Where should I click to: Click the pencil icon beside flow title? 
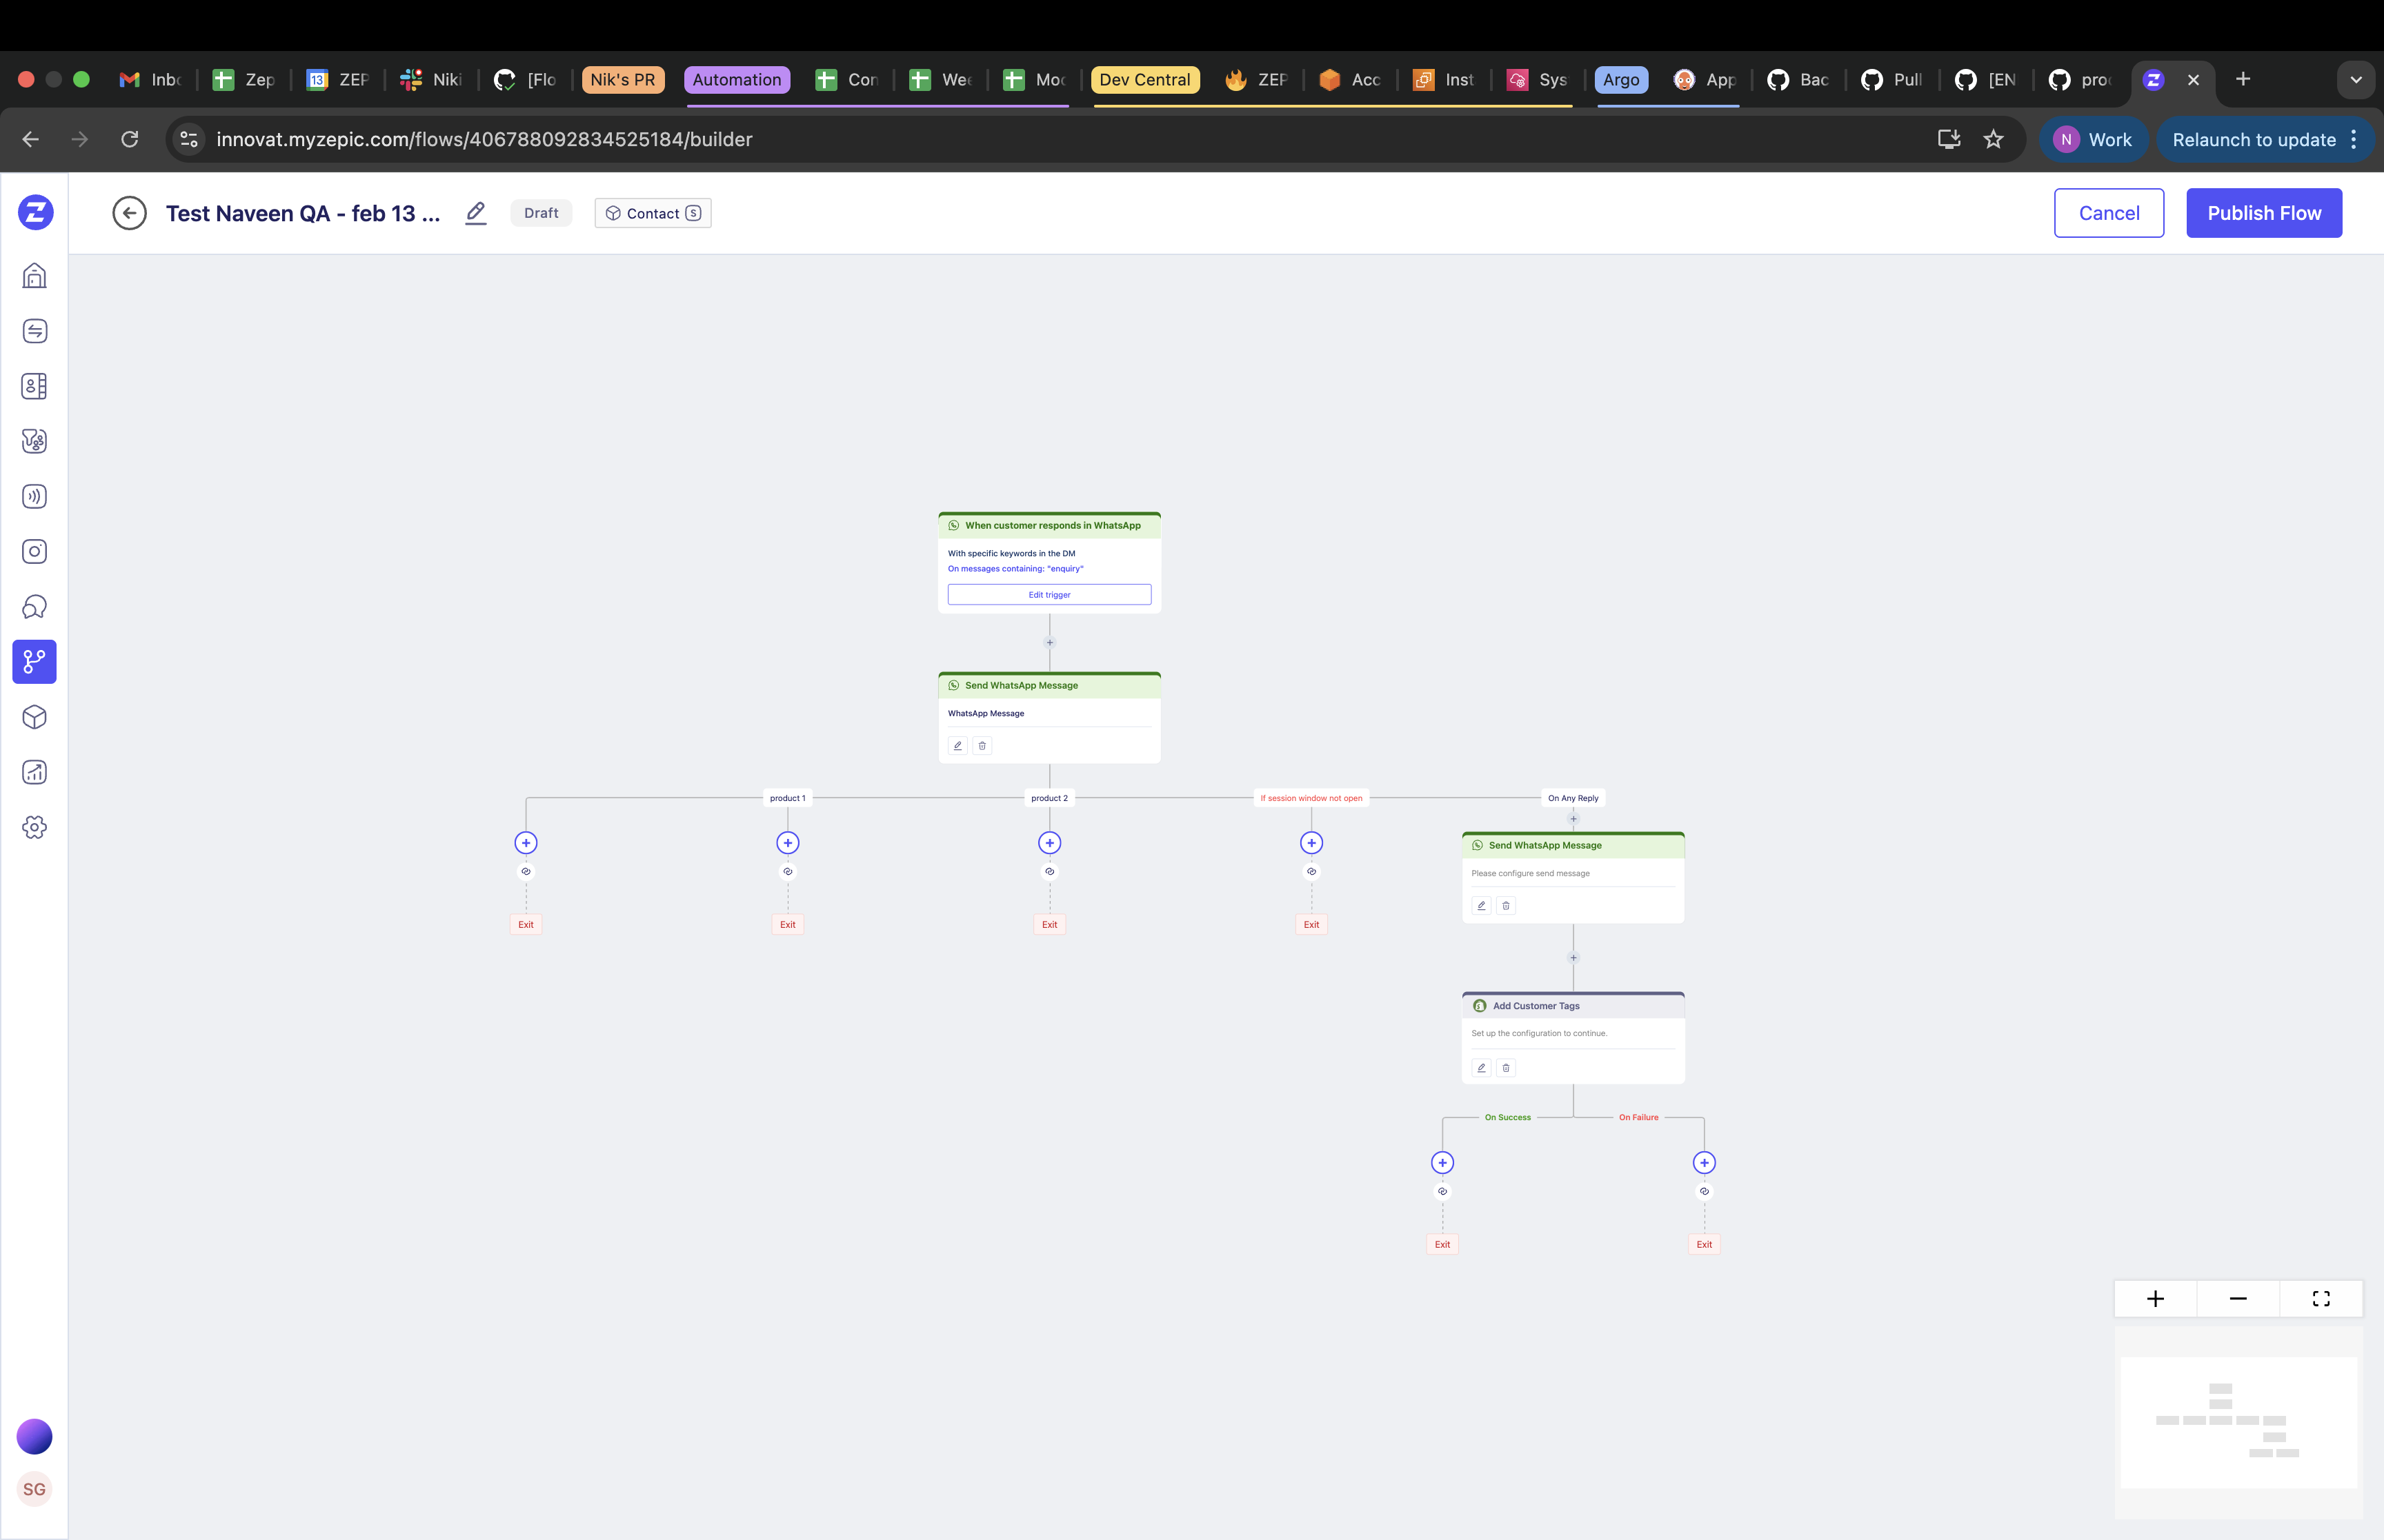pyautogui.click(x=476, y=213)
